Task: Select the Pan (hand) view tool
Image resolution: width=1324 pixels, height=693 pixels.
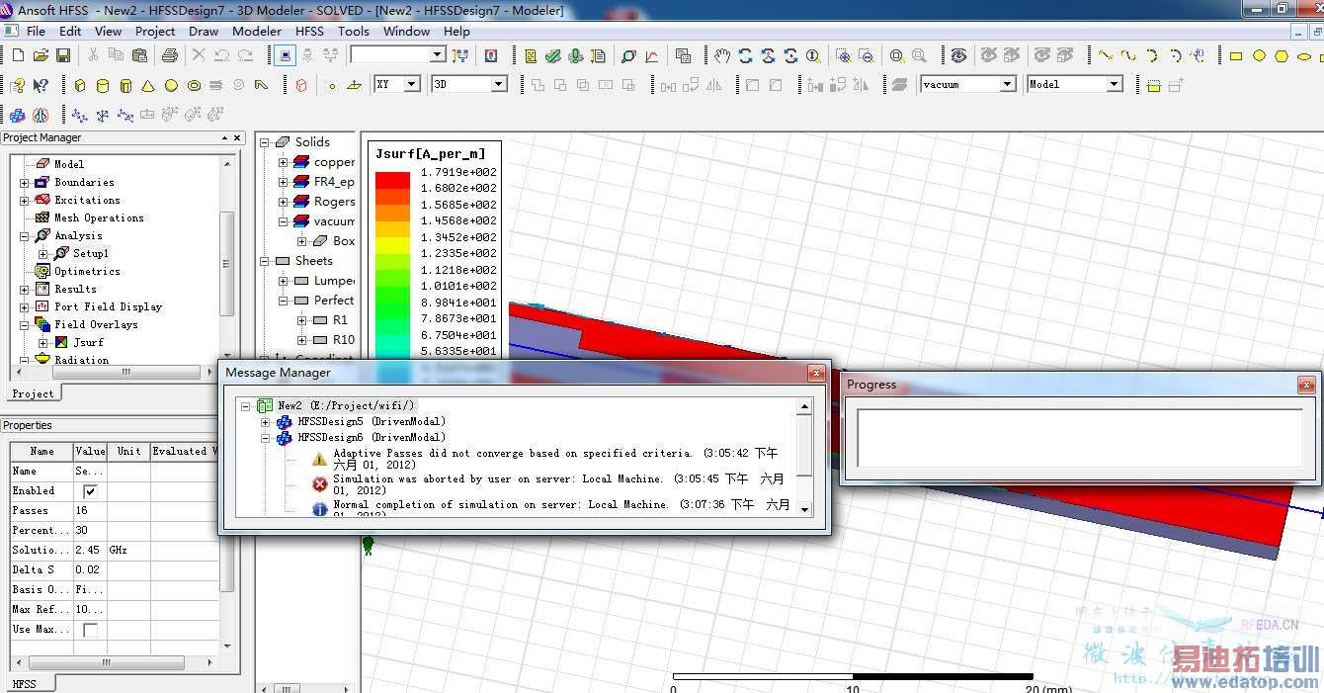Action: tap(722, 56)
